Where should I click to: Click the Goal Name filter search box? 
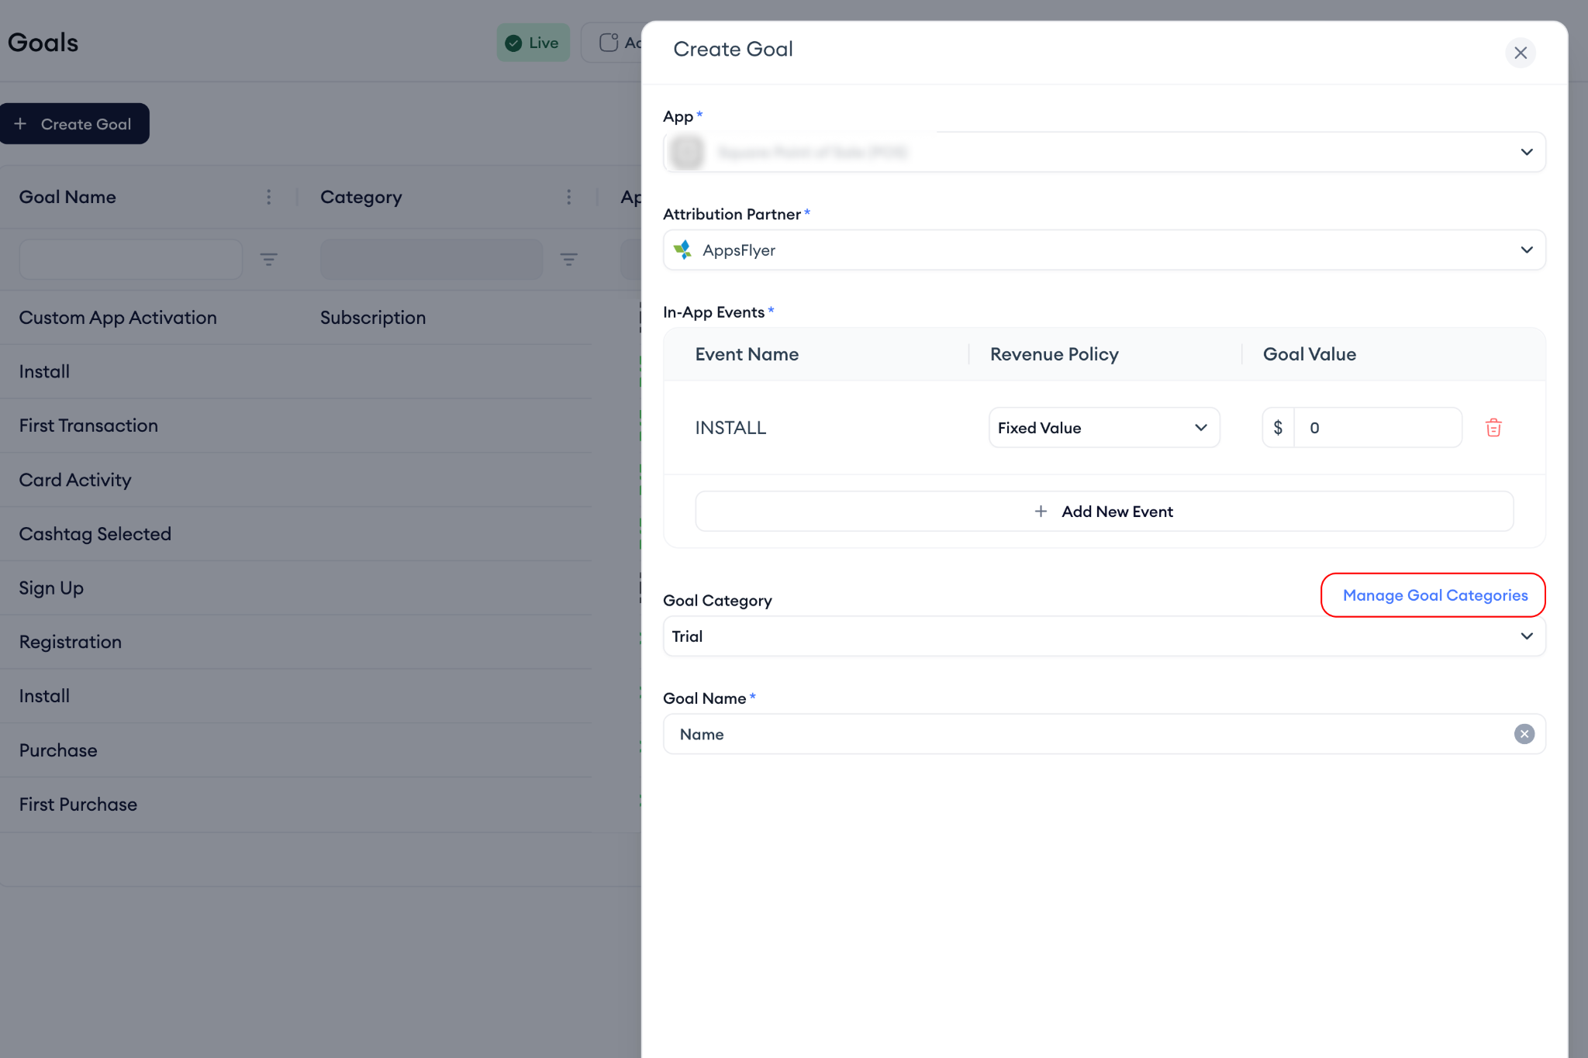pos(130,259)
